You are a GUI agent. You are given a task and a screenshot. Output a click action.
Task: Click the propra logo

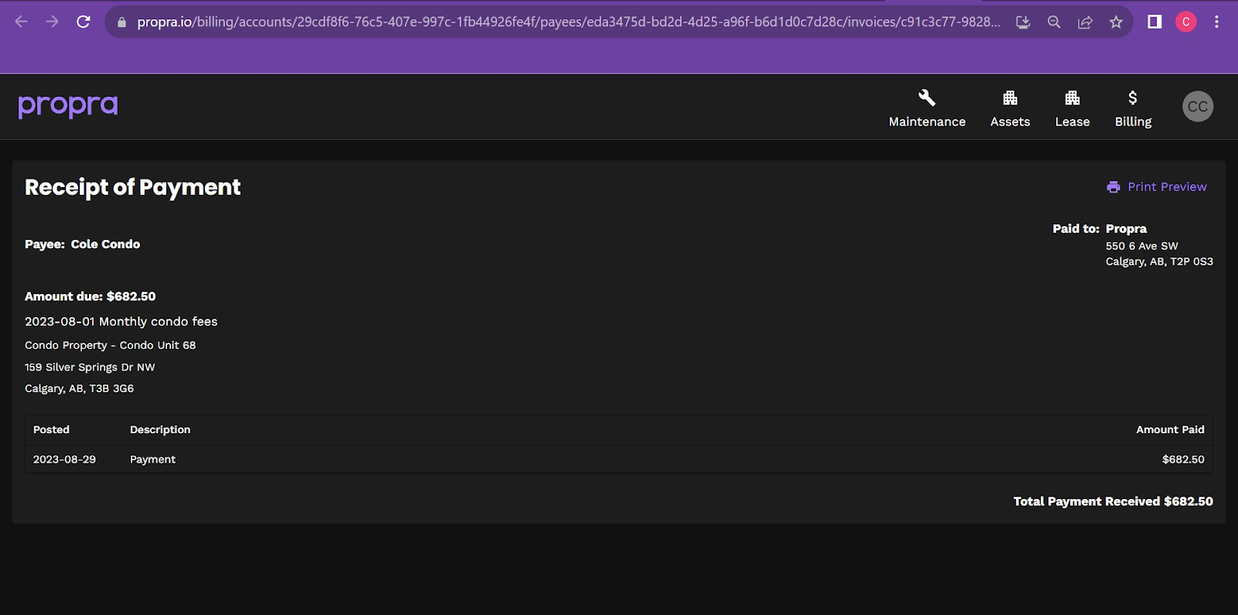point(68,106)
